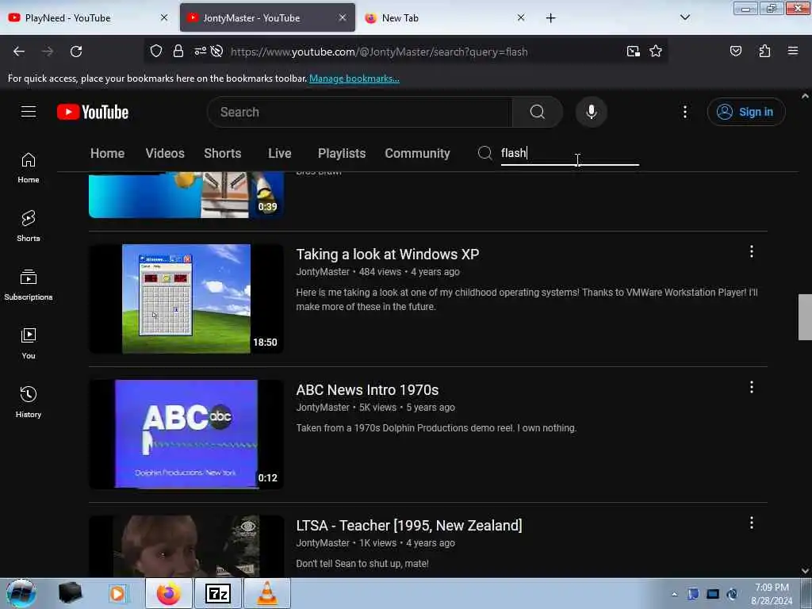Open YouTube settings three-dot menu
The image size is (812, 609).
[x=684, y=112]
